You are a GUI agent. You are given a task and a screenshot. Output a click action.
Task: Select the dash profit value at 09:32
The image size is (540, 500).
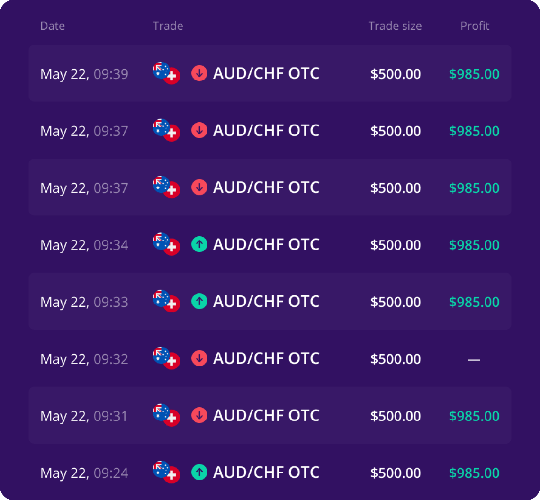pos(474,360)
